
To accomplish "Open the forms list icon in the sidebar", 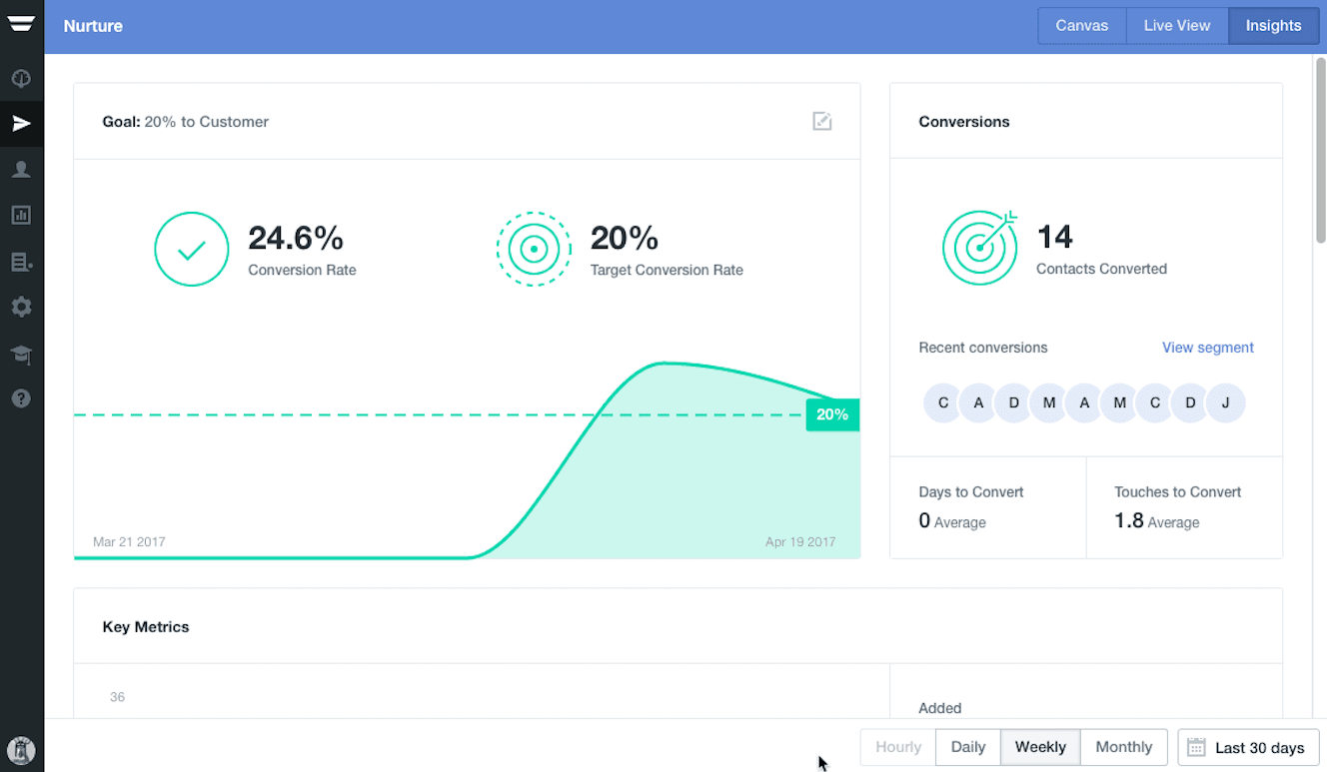I will [21, 262].
